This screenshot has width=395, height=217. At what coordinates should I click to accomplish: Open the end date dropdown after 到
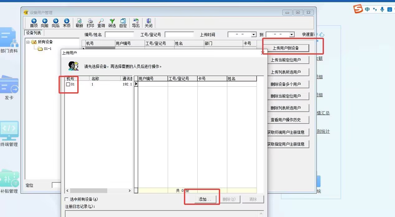click(x=292, y=35)
